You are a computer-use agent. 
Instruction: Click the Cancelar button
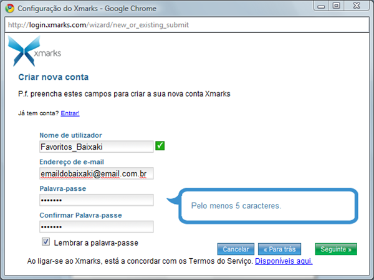[236, 249]
